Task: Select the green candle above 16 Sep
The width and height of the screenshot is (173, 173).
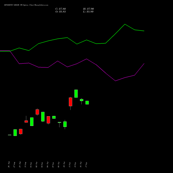Action: pos(82,100)
